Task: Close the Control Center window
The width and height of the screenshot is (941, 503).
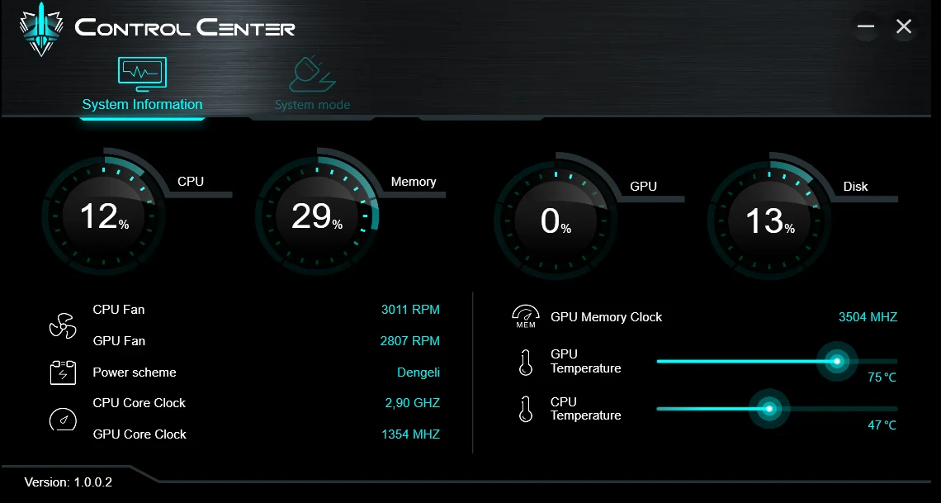Action: coord(904,26)
